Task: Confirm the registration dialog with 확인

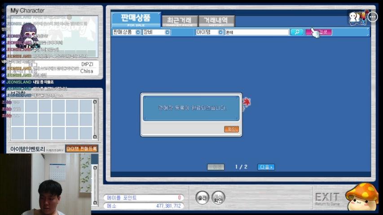Action: point(231,129)
